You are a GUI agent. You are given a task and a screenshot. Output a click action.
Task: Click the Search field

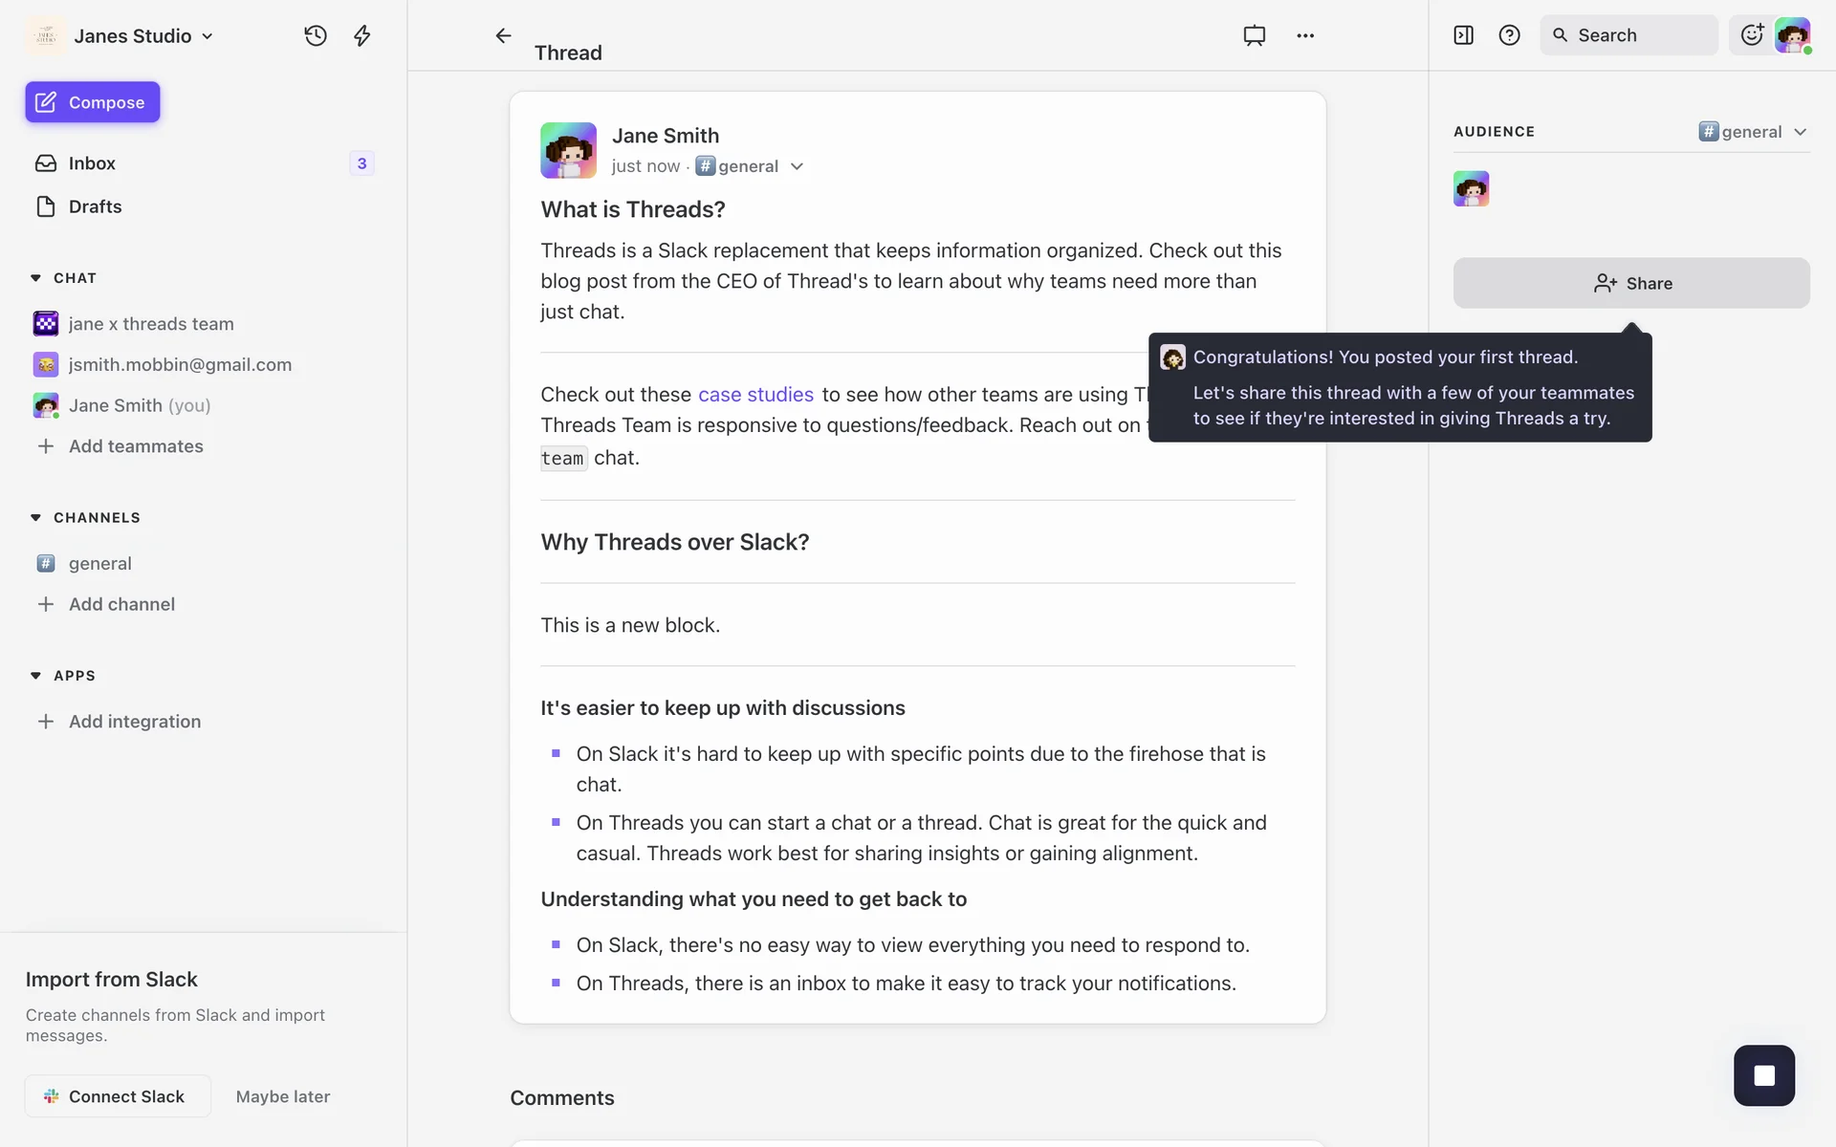[x=1628, y=35]
